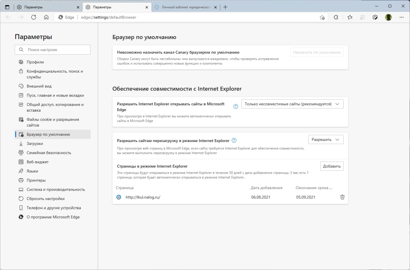Open the Extensions puzzle icon
410x270 pixels.
coord(336,17)
